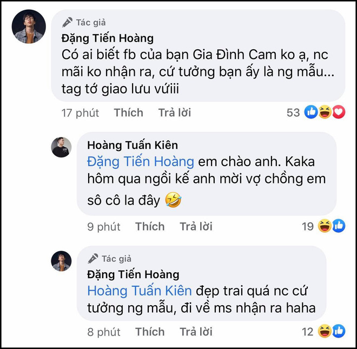357x349 pixels.
Task: Like Hoàng Tuấn Kiên's reply via Thích
Action: [150, 226]
